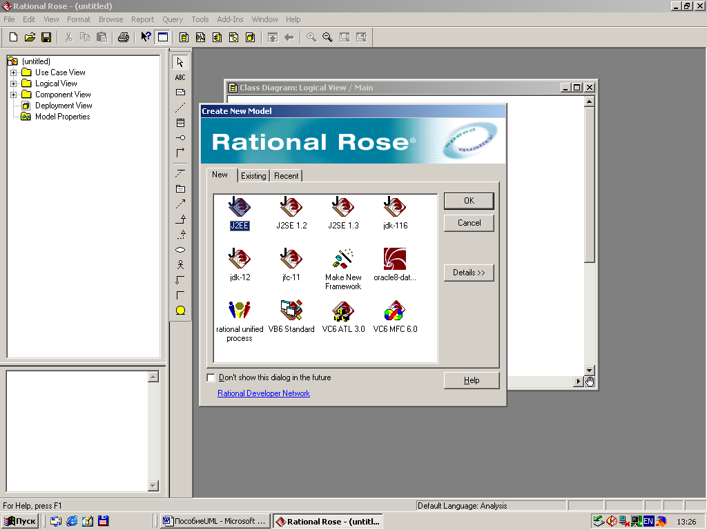Choose the oracle8 datatypes framework

(x=395, y=265)
